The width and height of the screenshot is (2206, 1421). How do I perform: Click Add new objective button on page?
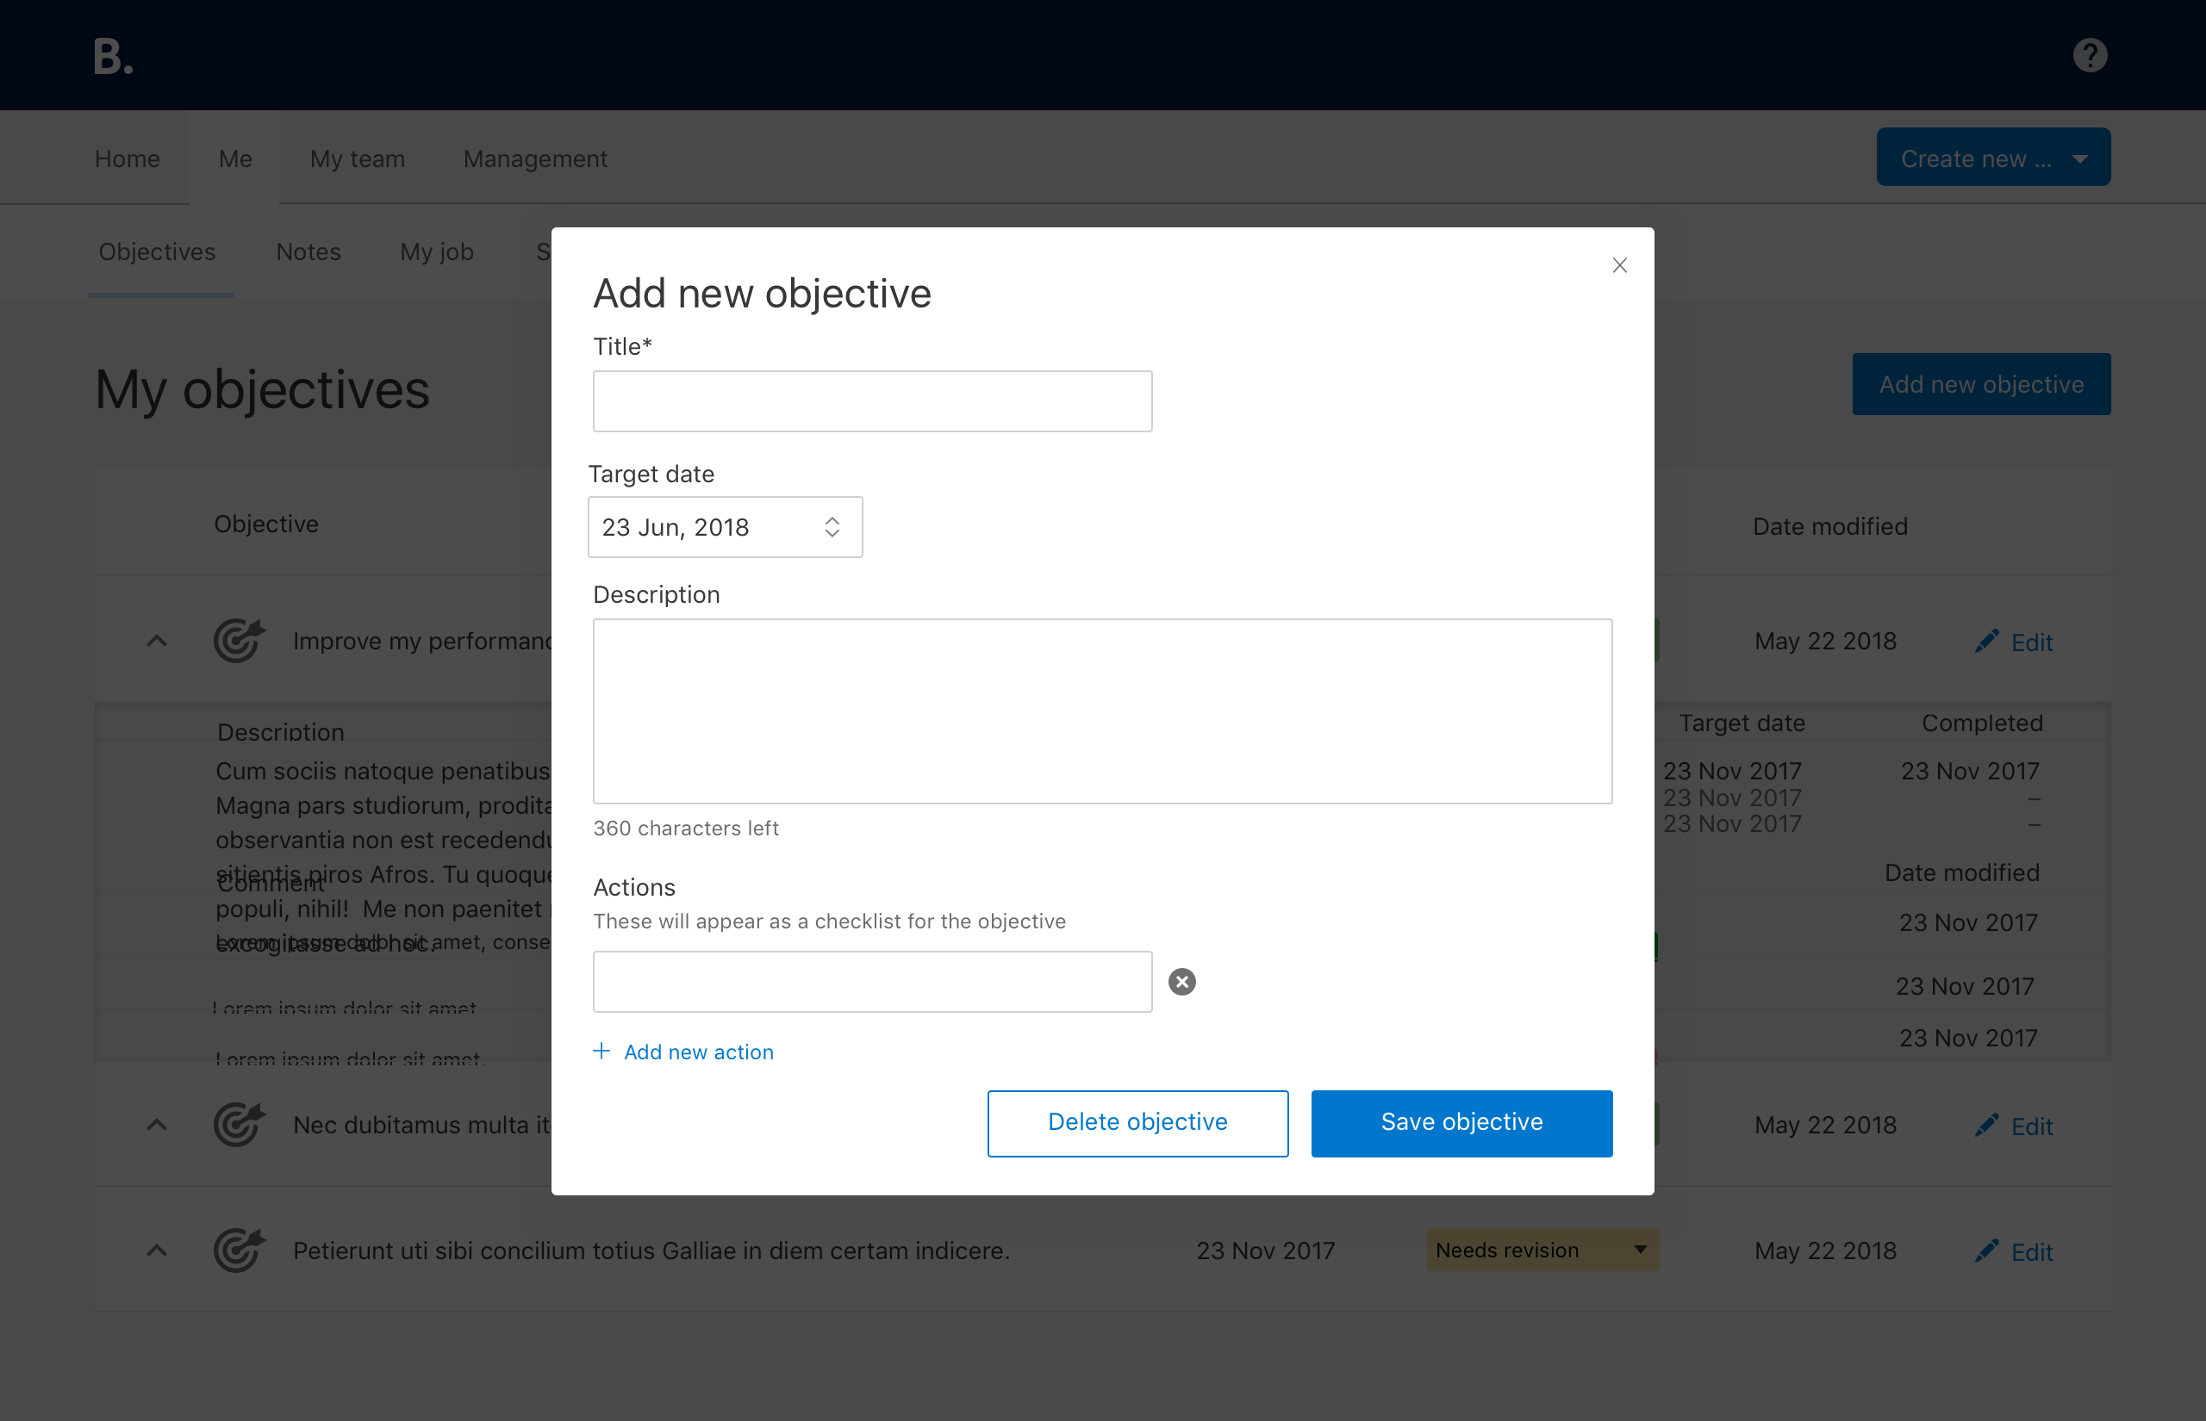click(1981, 384)
